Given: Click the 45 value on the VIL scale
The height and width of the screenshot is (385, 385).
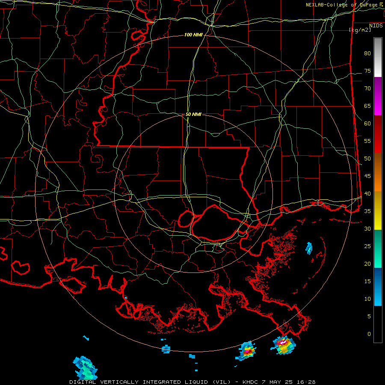Looking at the screenshot, I should click(367, 176).
